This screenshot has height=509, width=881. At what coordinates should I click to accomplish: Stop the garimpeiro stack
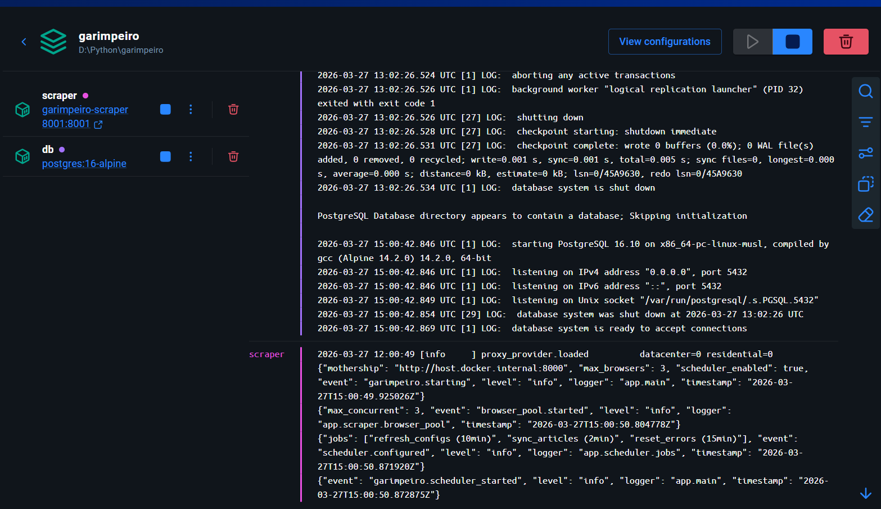click(x=792, y=42)
